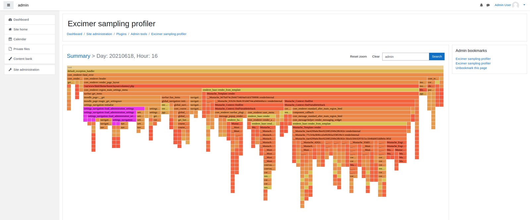Select wide Mustache_Context::findVariableInStack frame
Screen dimensions: 530x220
pyautogui.click(x=349, y=105)
